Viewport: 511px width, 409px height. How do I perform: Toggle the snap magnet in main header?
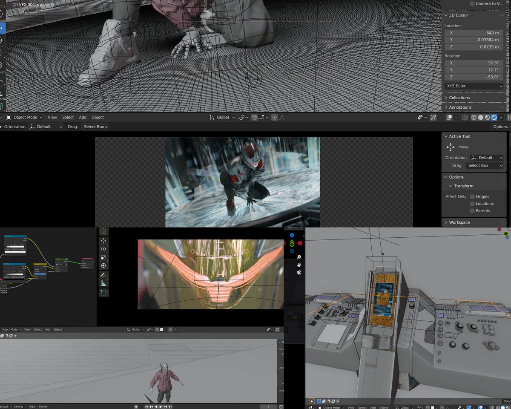point(254,117)
